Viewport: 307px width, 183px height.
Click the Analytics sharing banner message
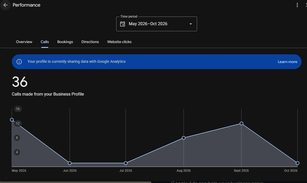(x=77, y=61)
